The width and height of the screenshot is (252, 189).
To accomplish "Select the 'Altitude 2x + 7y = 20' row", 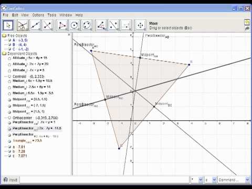I will [x=30, y=64].
